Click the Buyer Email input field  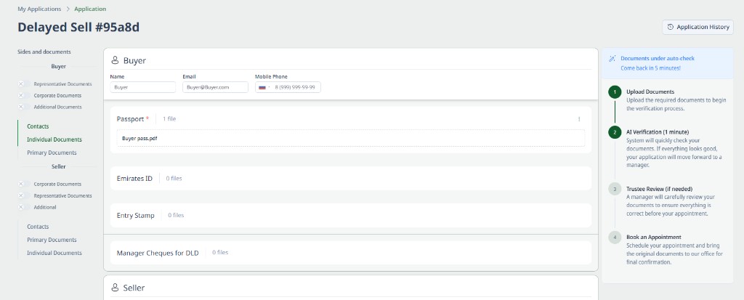click(215, 87)
